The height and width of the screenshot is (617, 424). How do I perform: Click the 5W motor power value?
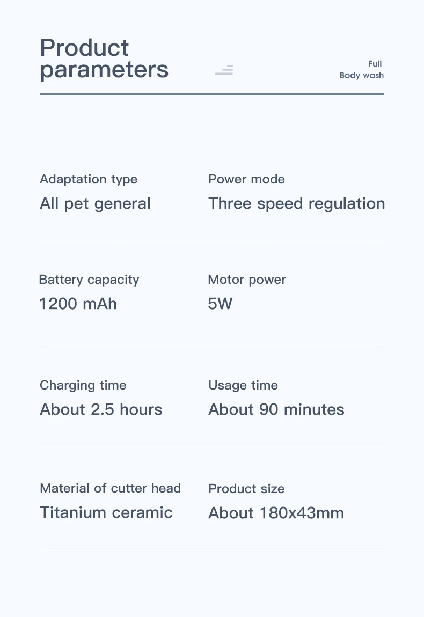point(220,304)
